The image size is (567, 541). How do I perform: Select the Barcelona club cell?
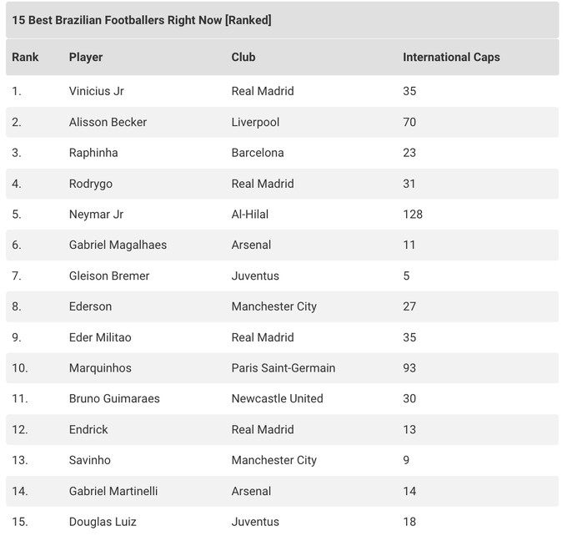[x=258, y=153]
